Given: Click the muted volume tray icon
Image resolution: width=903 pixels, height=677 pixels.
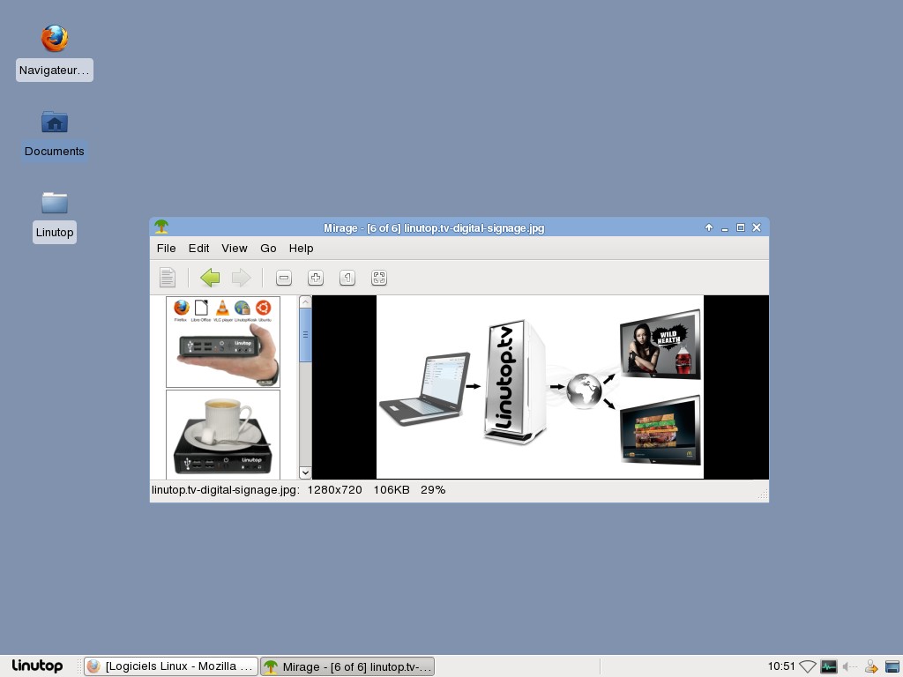Looking at the screenshot, I should pos(849,666).
